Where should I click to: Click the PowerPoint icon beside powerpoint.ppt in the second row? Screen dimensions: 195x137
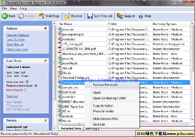click(60, 34)
